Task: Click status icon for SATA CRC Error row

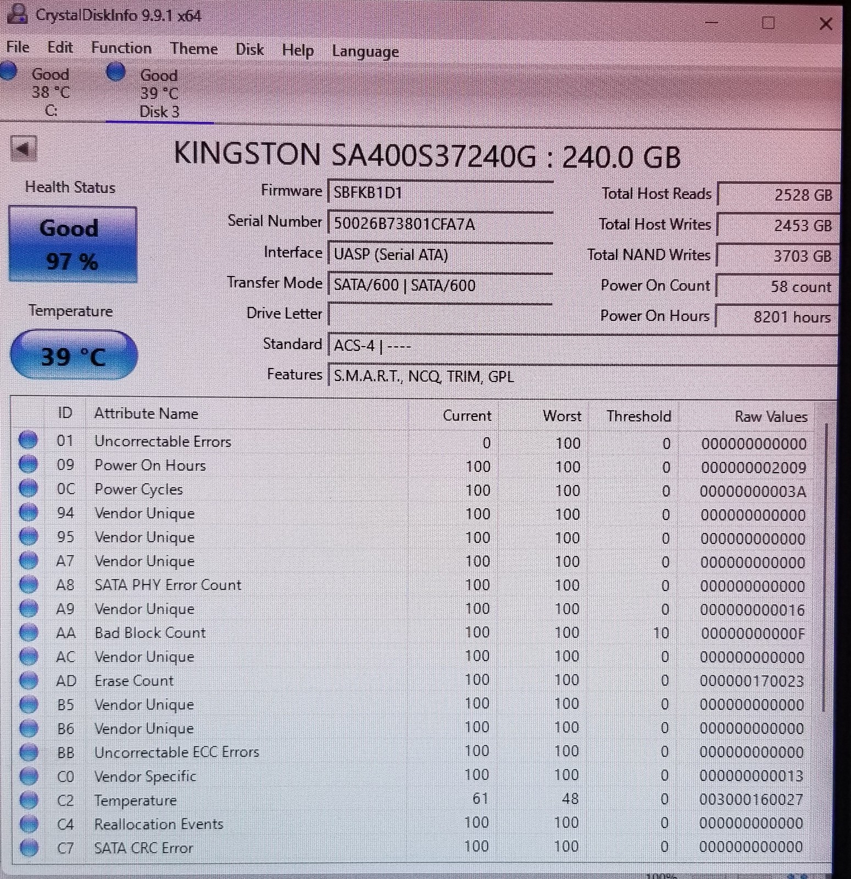Action: [x=28, y=848]
